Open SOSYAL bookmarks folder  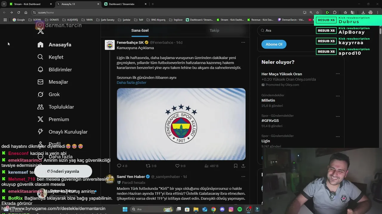(x=35, y=20)
